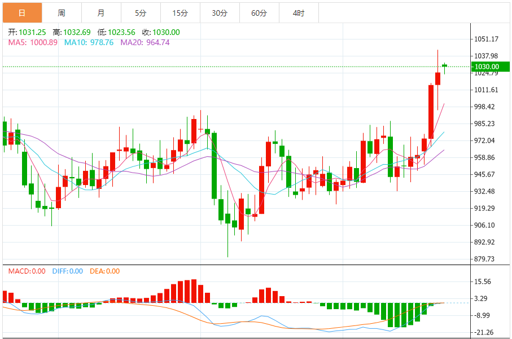The height and width of the screenshot is (339, 512).
Task: Click the green 1030.00 current price tag
Action: (x=490, y=67)
